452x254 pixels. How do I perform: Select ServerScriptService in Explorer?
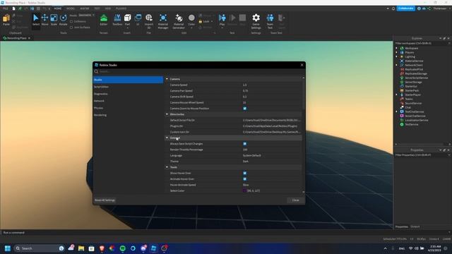tap(416, 78)
